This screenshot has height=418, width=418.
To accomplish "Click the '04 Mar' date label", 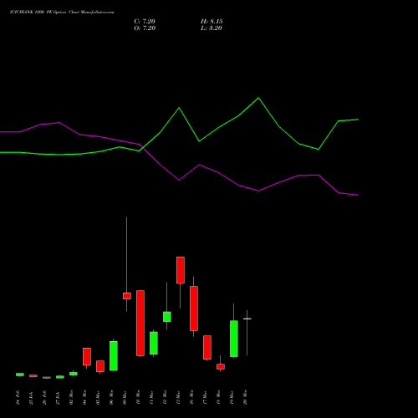I will 84,397.
